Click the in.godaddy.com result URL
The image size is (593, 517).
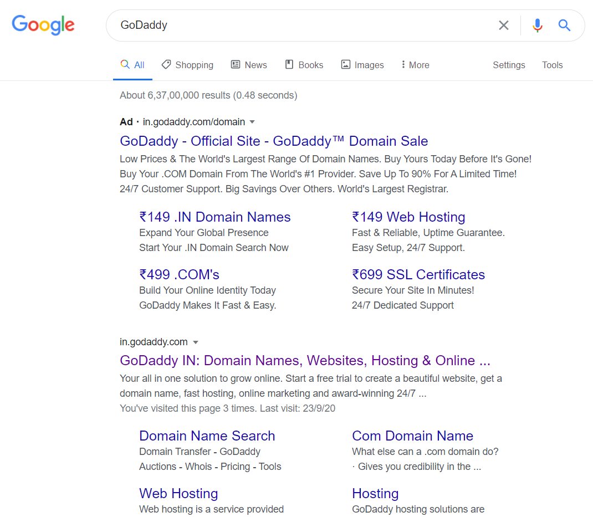[154, 342]
